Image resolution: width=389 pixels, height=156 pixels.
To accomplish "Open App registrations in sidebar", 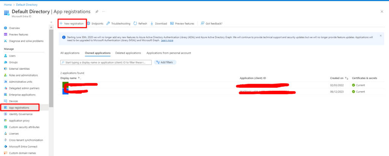I will coord(20,108).
